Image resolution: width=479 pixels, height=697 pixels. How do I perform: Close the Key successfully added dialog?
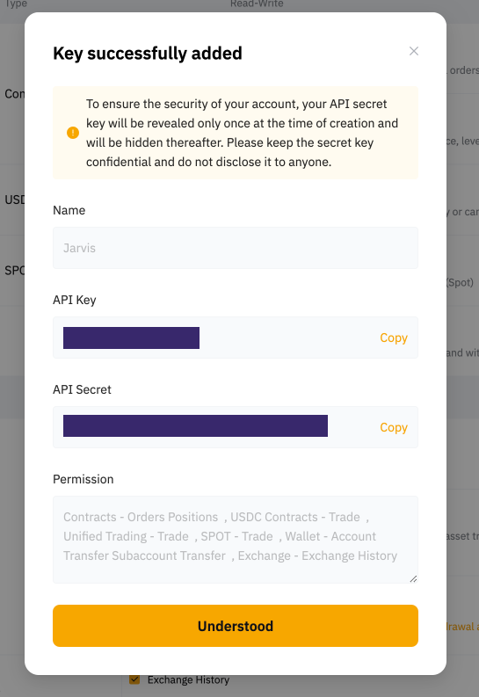pyautogui.click(x=414, y=51)
